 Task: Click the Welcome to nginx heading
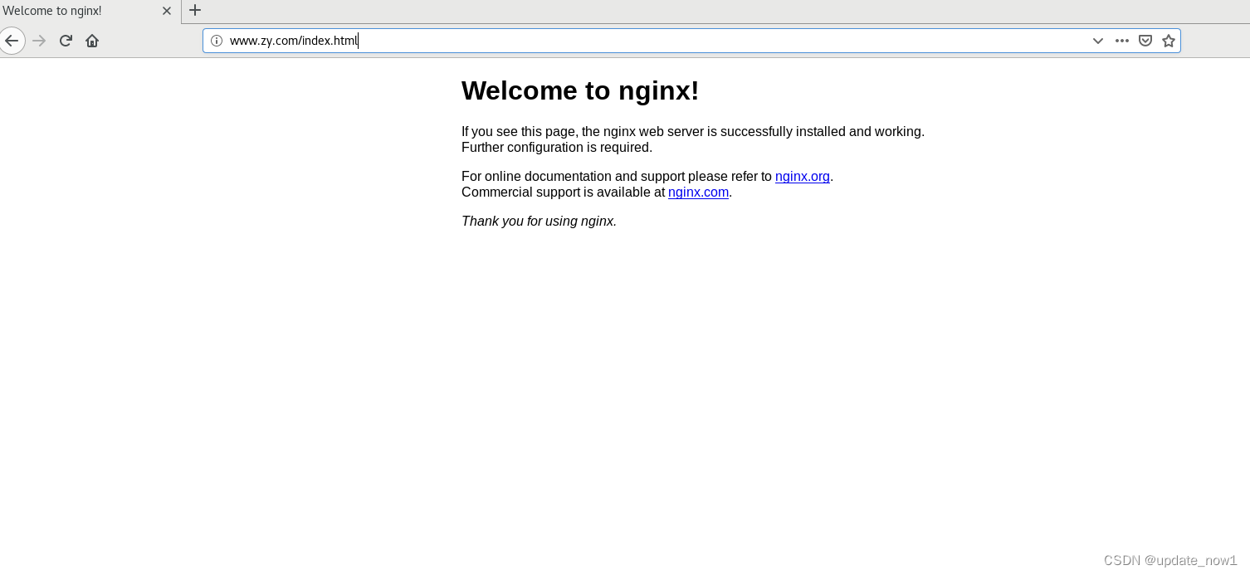coord(579,90)
